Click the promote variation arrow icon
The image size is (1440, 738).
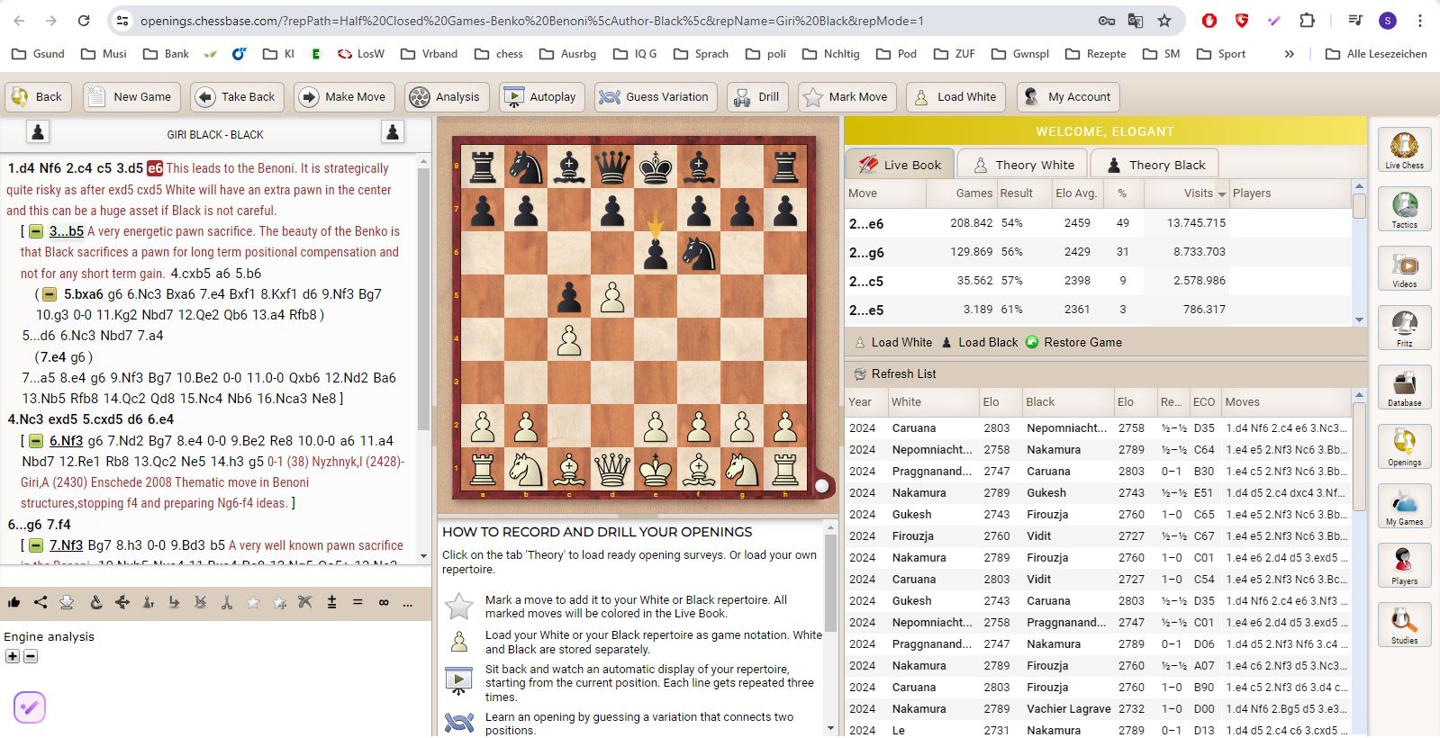click(174, 602)
